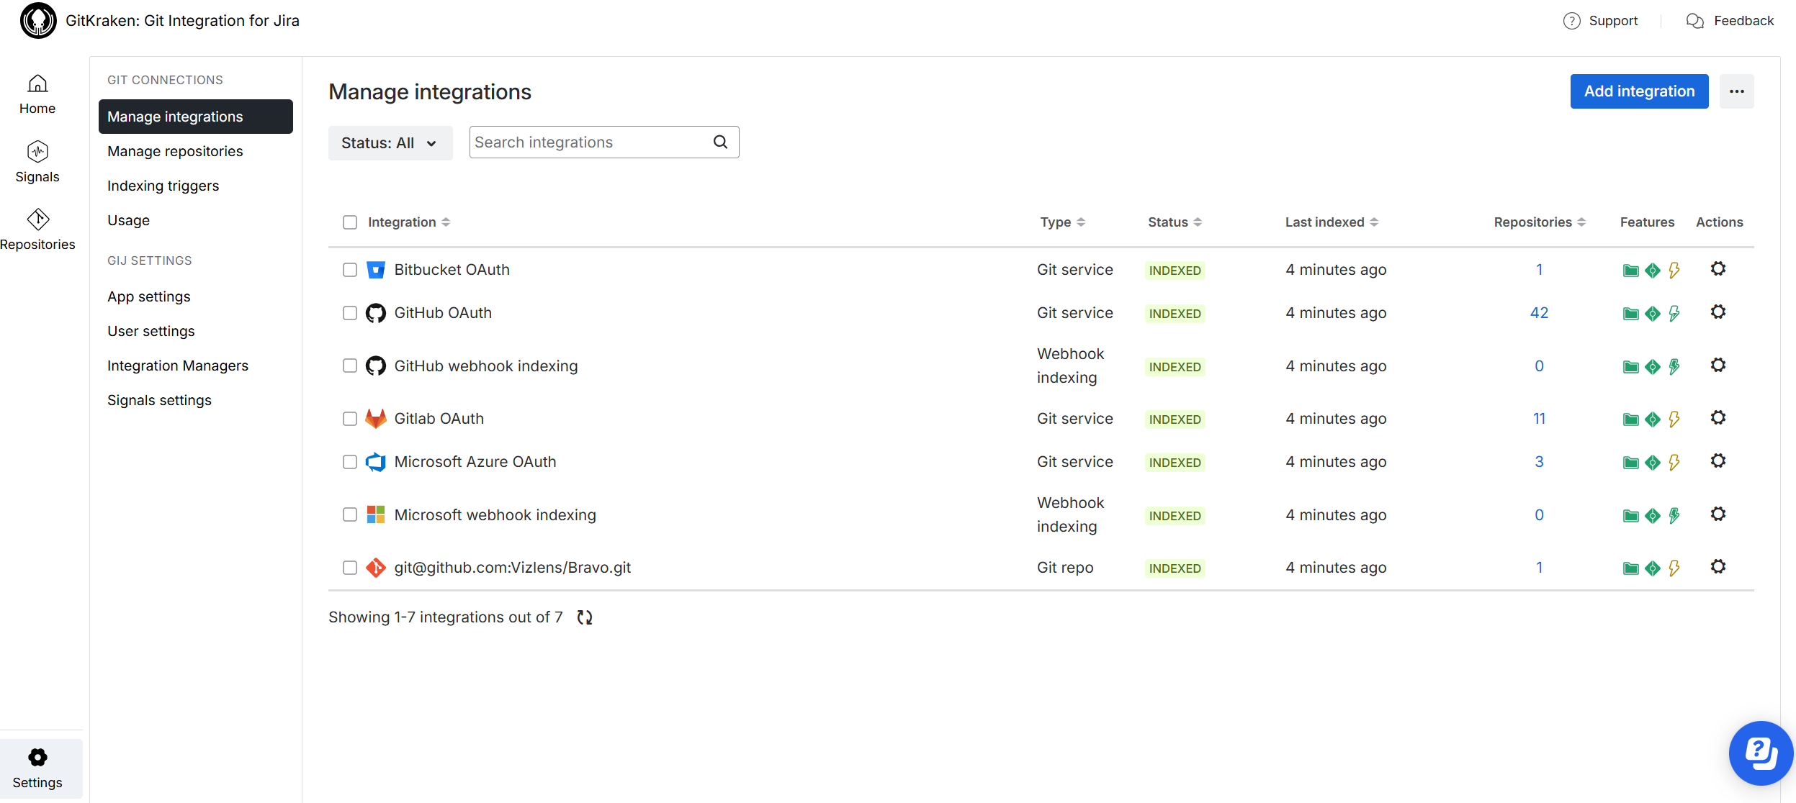The image size is (1796, 803).
Task: Click the Add integration button
Action: [1638, 91]
